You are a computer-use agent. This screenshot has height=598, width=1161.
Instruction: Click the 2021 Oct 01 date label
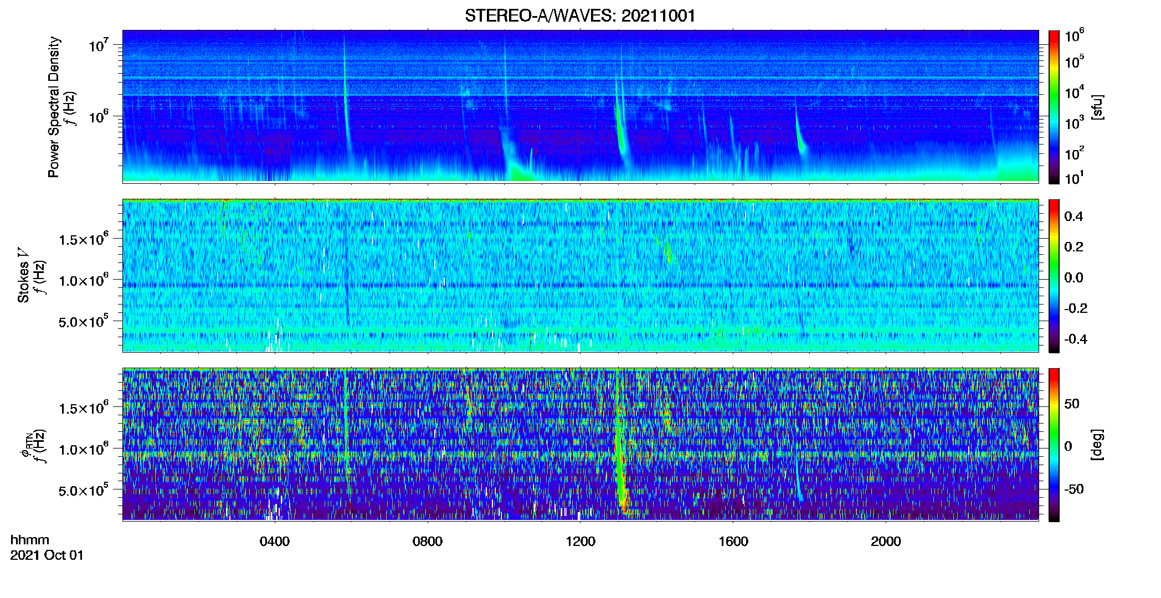[x=47, y=555]
